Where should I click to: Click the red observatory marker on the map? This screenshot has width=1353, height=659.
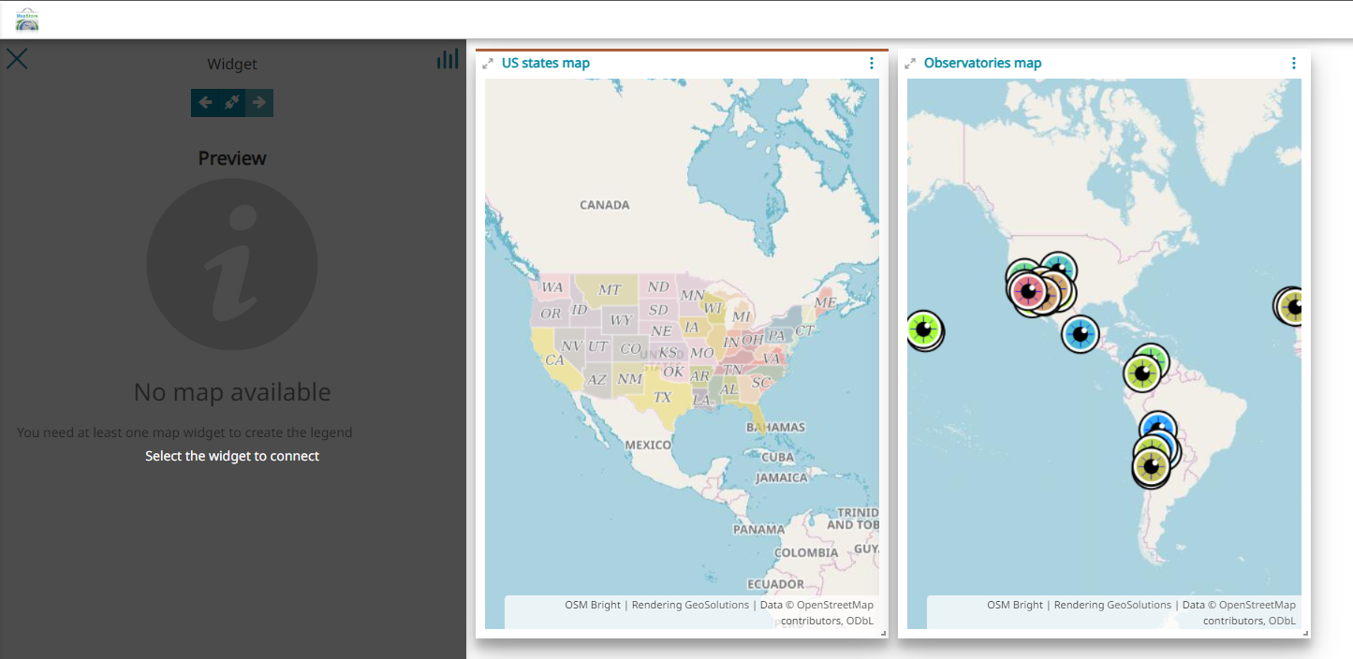point(1028,291)
